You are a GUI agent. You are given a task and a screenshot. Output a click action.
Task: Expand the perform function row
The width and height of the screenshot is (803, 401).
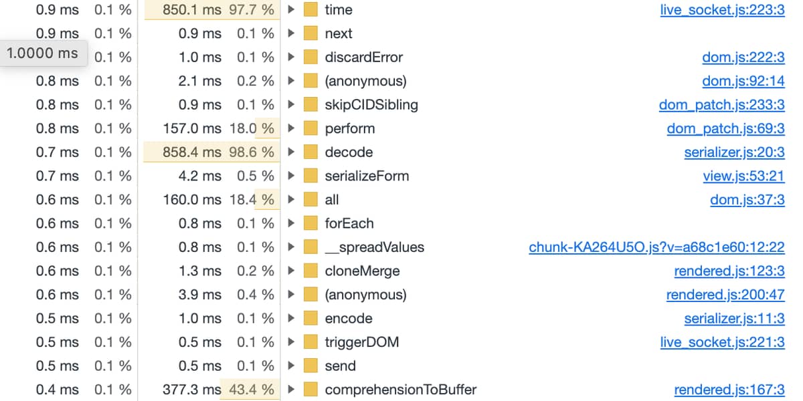tap(290, 128)
